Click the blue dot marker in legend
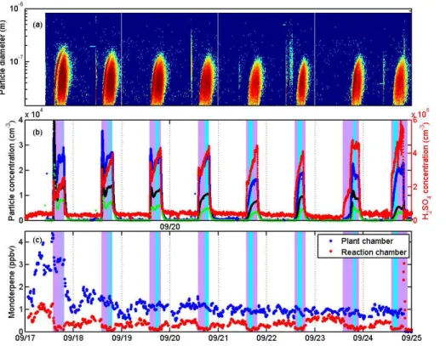The height and width of the screenshot is (346, 446). pyautogui.click(x=330, y=241)
